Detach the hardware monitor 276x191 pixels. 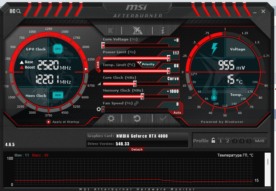click(137, 149)
